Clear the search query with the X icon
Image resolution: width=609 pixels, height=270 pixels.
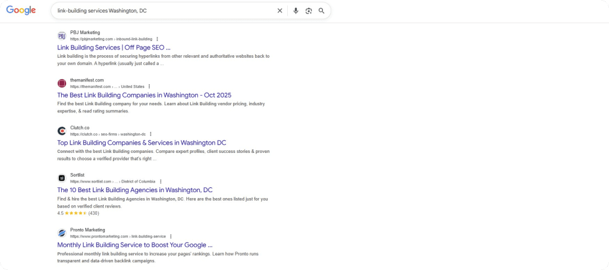pyautogui.click(x=280, y=11)
